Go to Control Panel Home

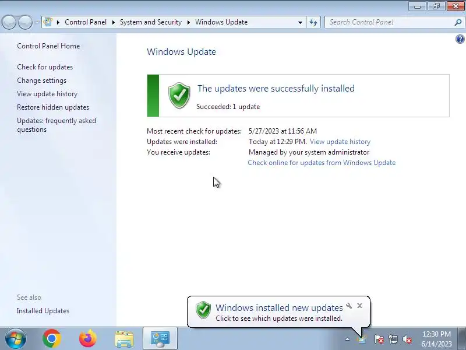point(48,46)
